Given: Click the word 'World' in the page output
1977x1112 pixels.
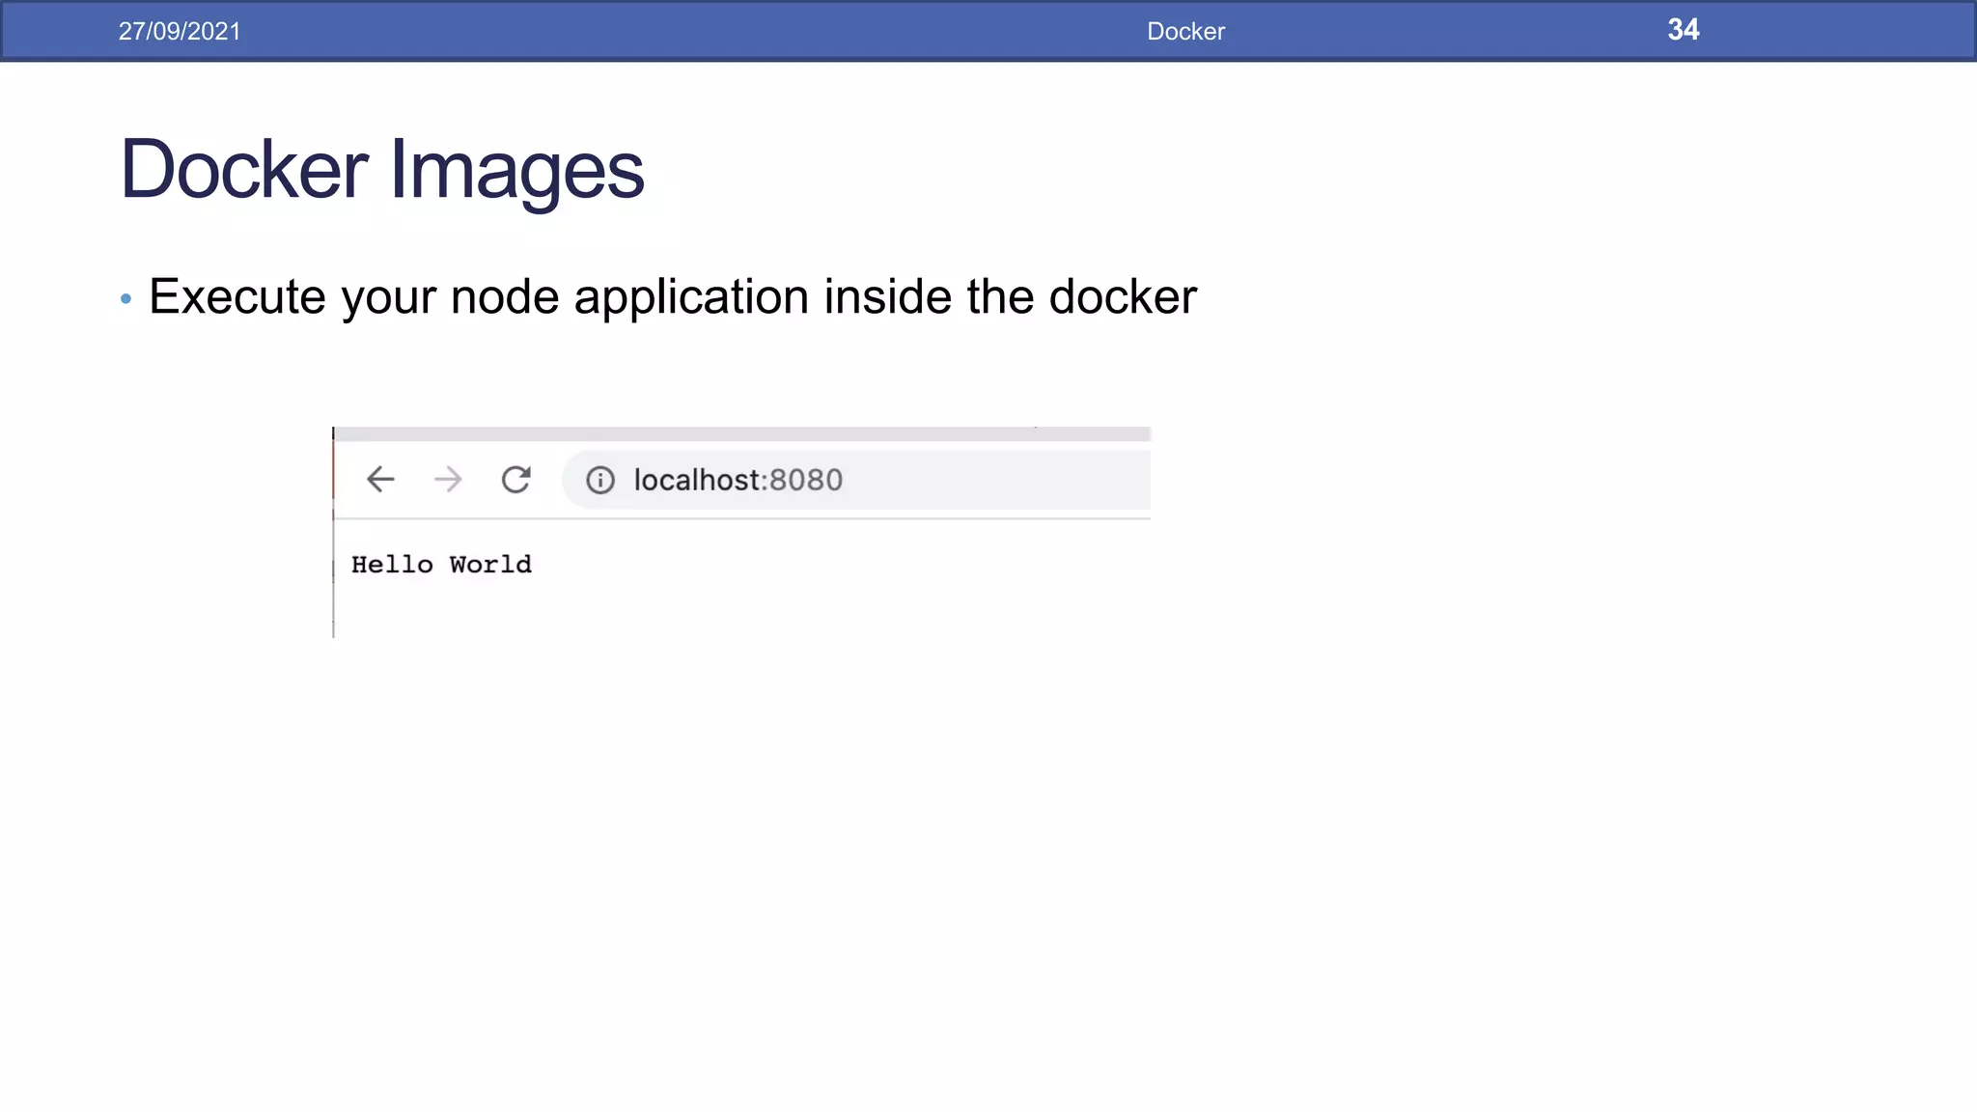Looking at the screenshot, I should (490, 565).
